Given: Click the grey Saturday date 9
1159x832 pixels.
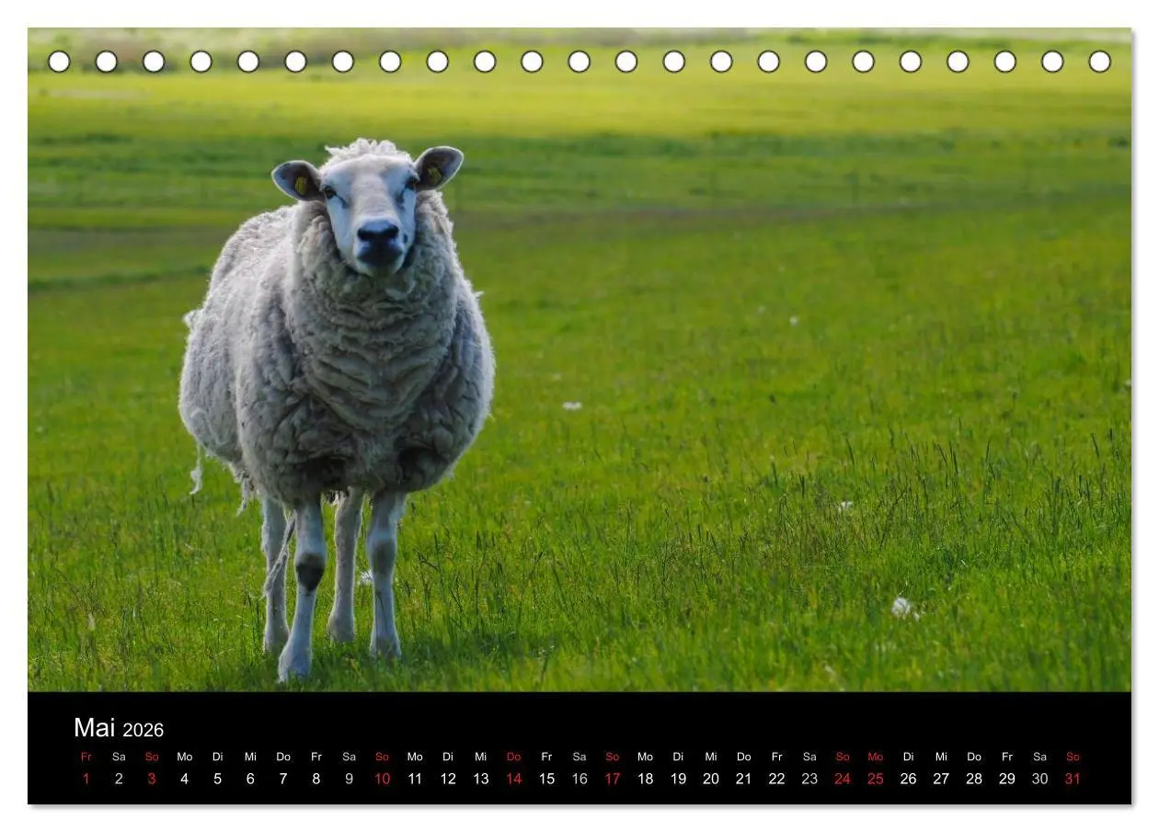Looking at the screenshot, I should click(x=349, y=780).
